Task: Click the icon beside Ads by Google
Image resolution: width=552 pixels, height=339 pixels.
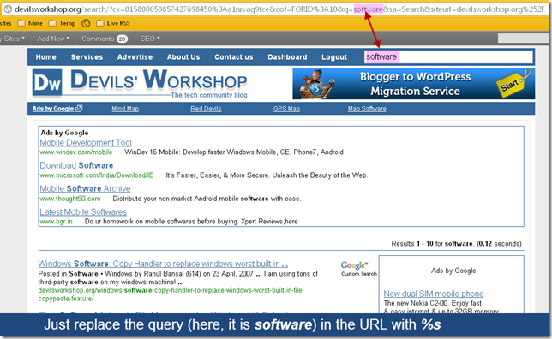Action: 79,109
